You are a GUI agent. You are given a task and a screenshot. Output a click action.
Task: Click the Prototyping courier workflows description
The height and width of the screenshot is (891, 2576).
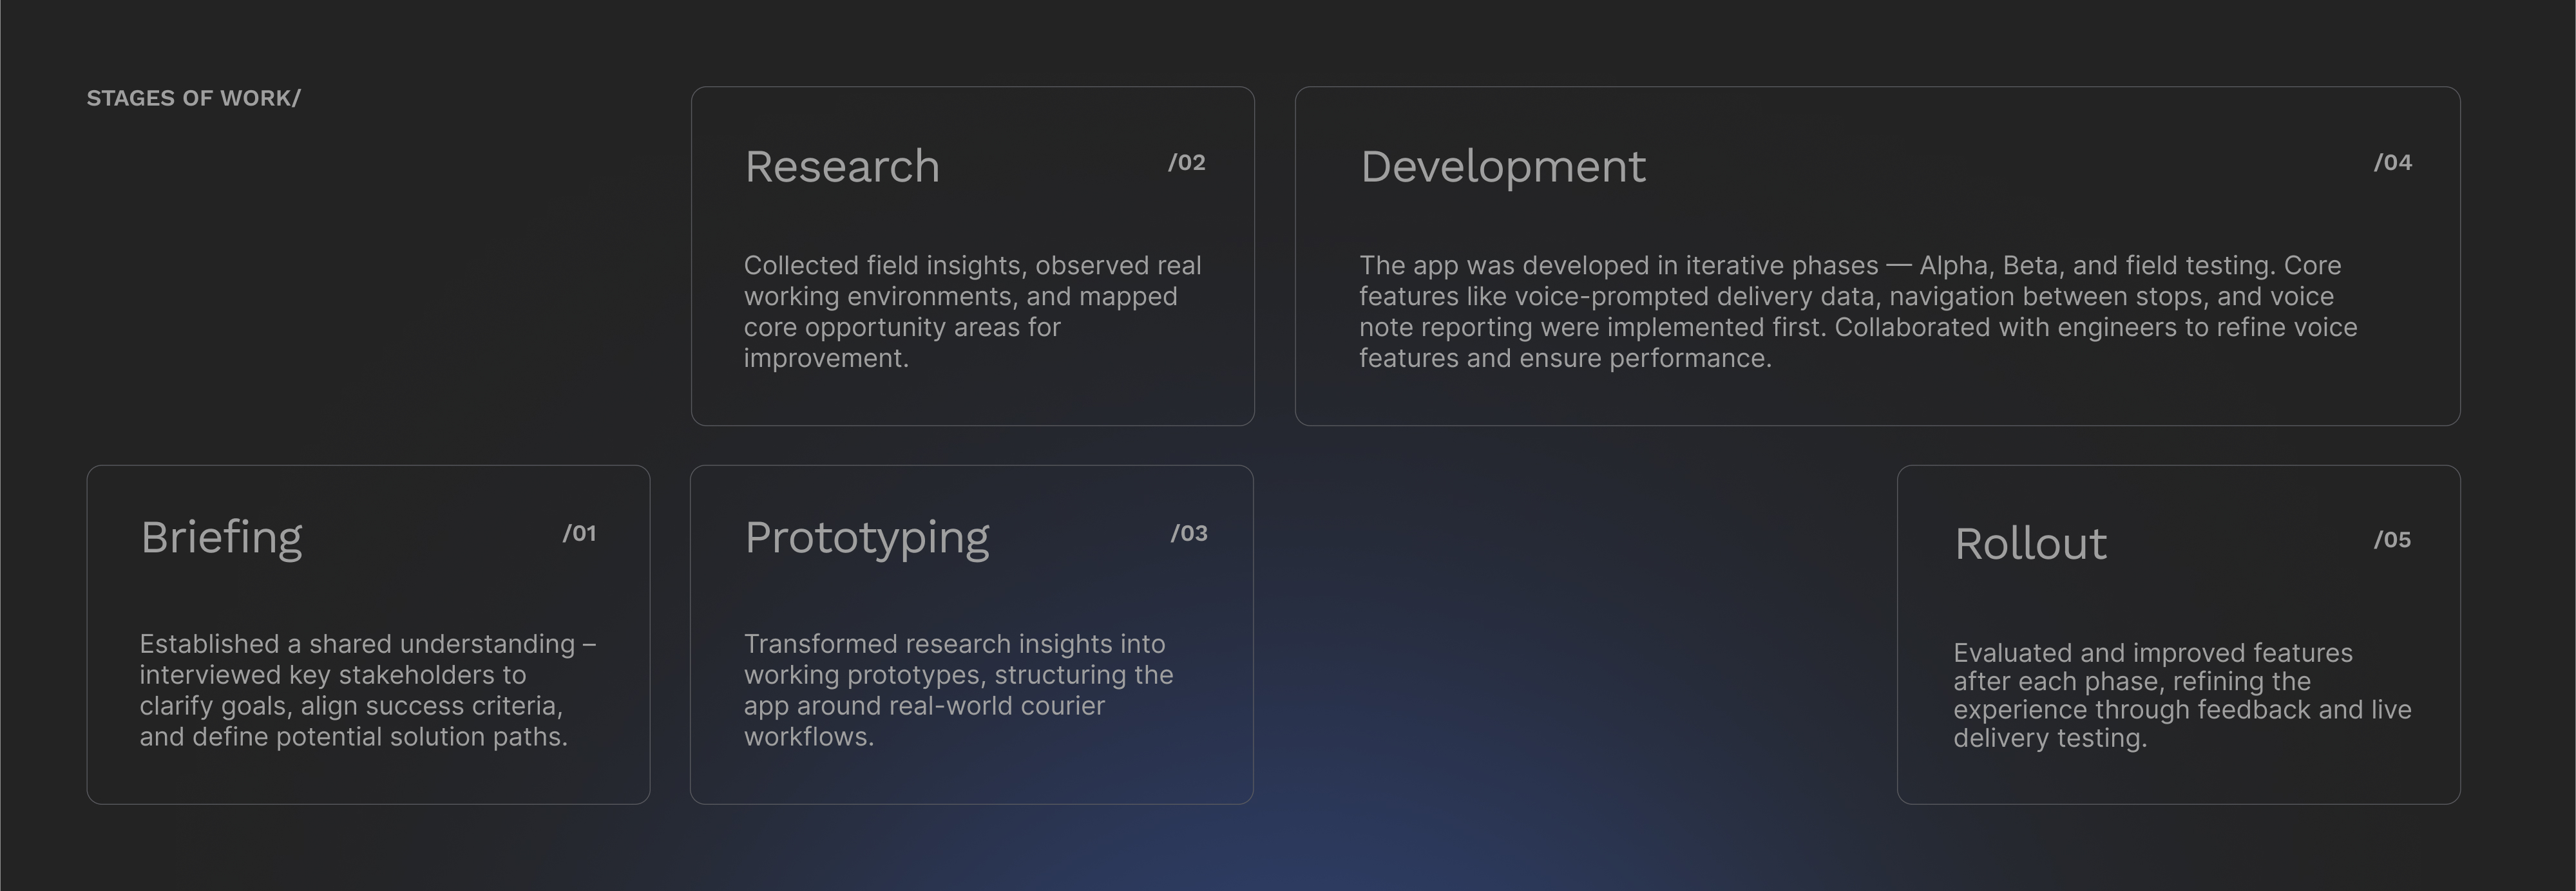click(x=958, y=690)
